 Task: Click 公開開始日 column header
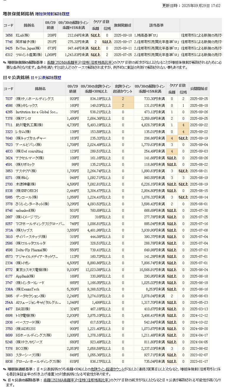[199, 89]
